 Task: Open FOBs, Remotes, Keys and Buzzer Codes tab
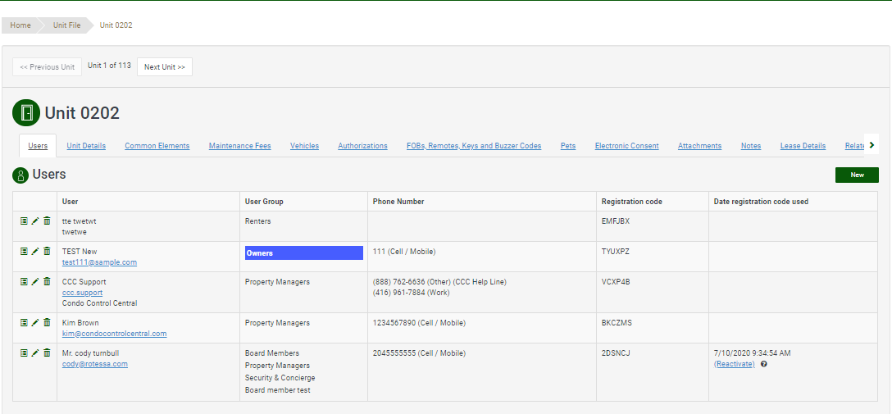pos(474,146)
